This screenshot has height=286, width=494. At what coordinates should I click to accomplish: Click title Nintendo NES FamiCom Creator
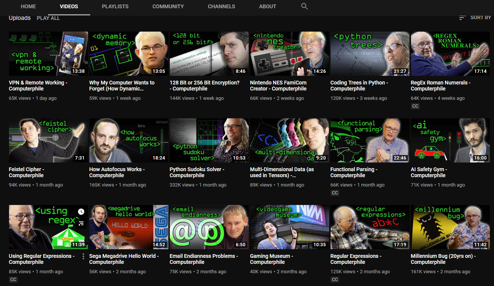pos(278,86)
